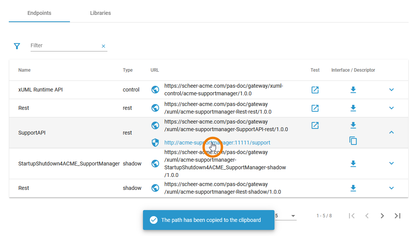Screen dimensions: 414x236
Task: Click the Name column header
Action: pyautogui.click(x=24, y=70)
